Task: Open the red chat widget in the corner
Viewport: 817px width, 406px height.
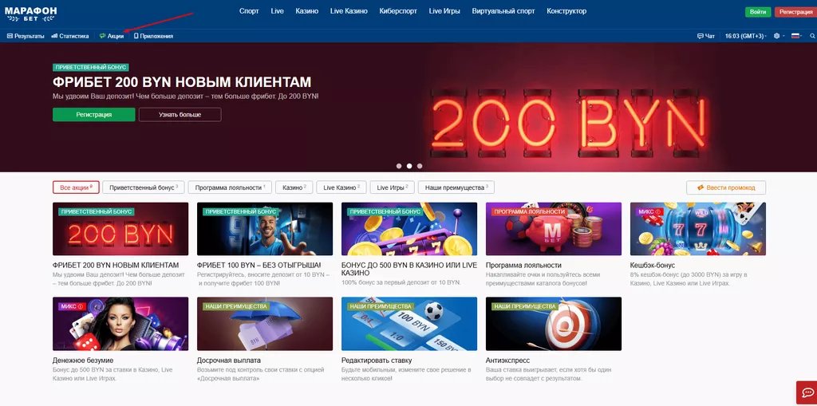Action: (x=806, y=392)
